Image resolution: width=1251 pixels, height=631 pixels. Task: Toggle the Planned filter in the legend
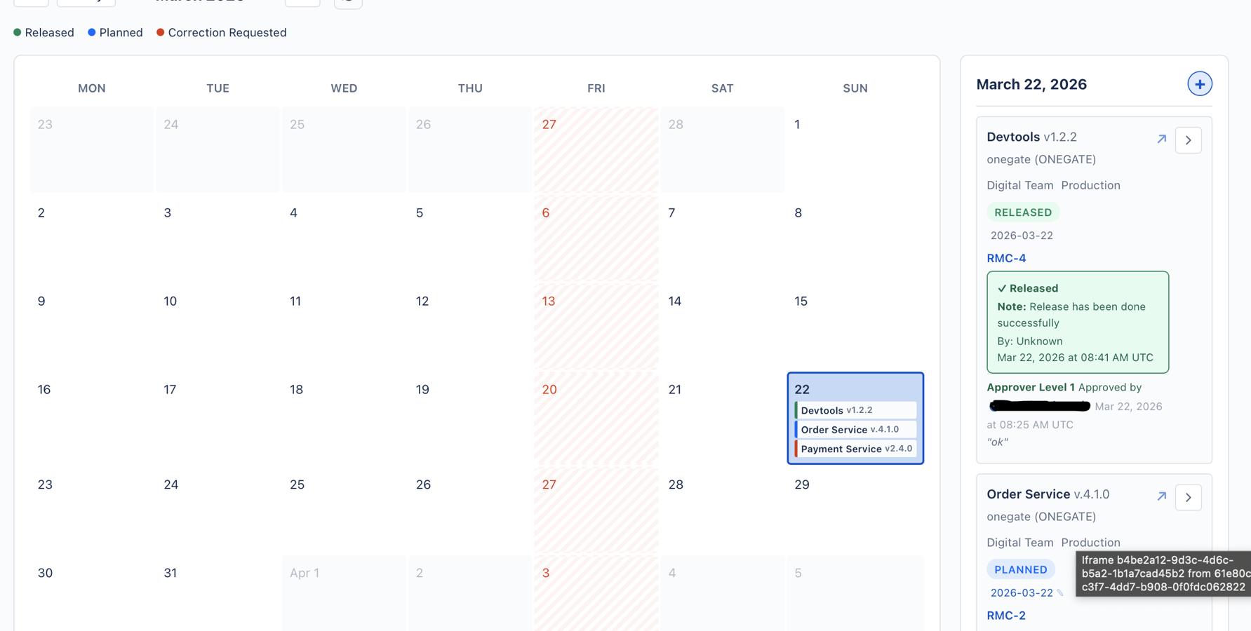(121, 32)
